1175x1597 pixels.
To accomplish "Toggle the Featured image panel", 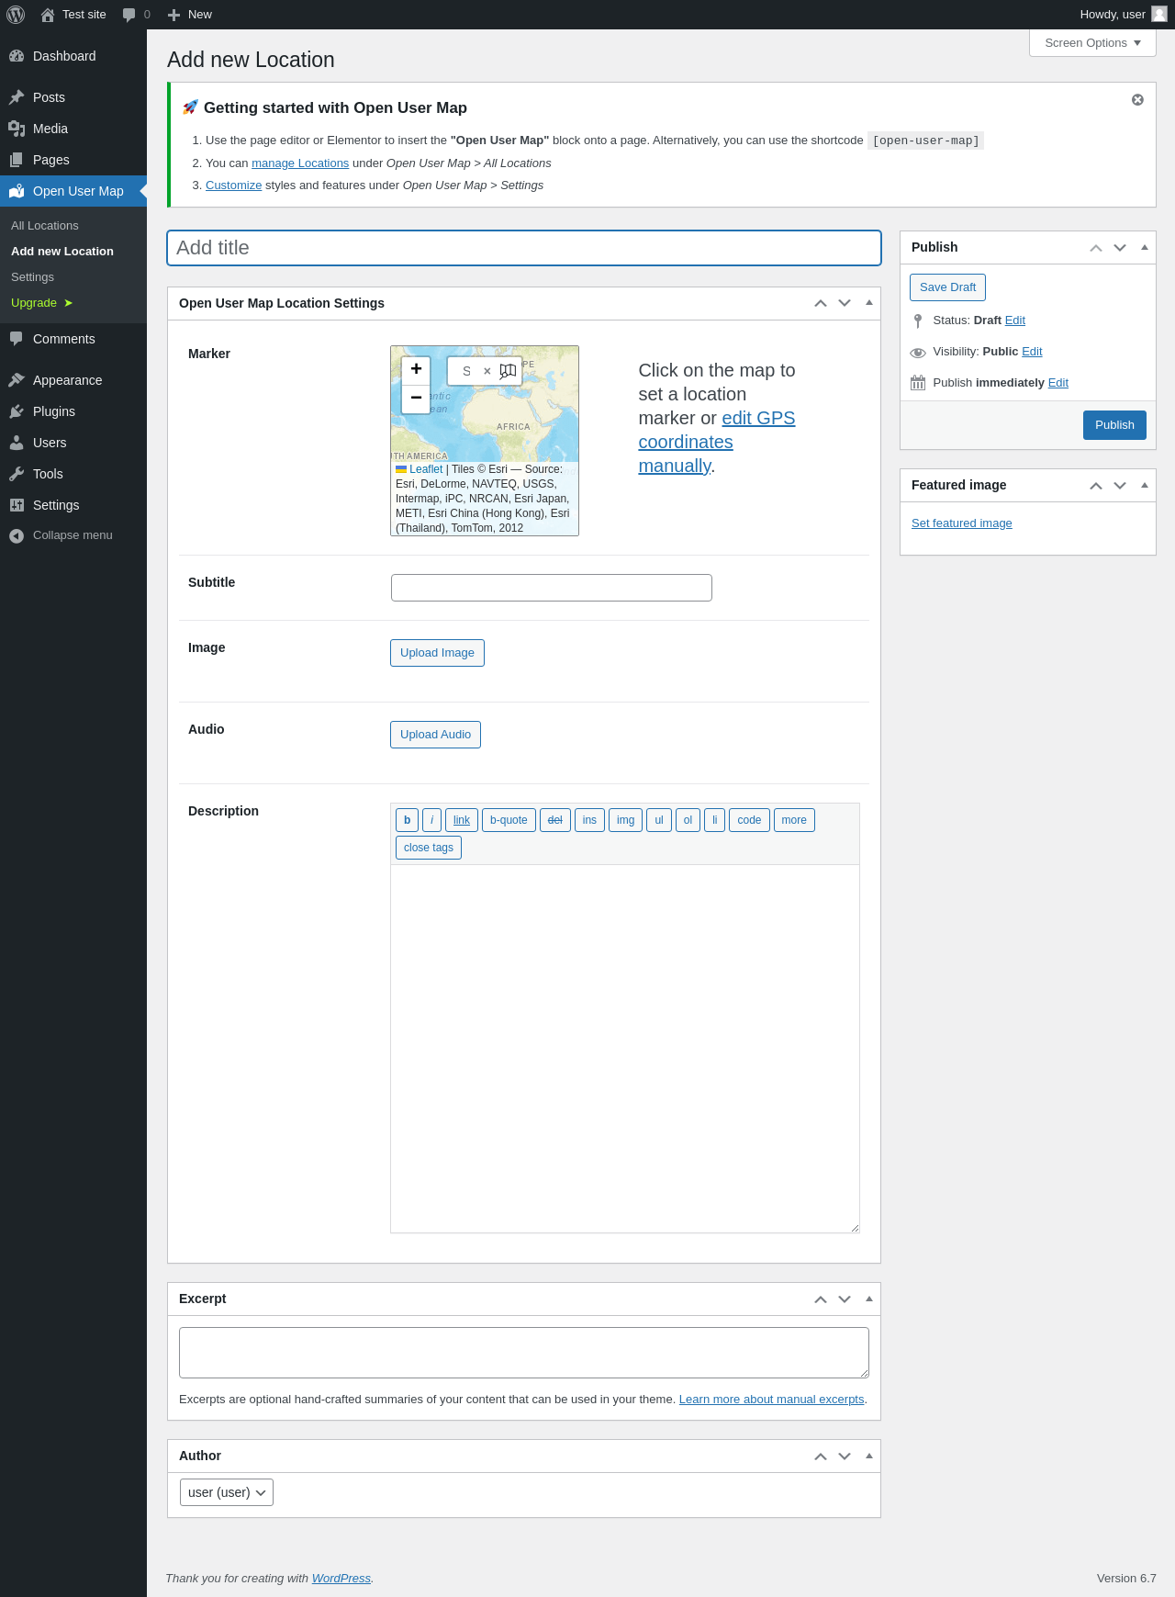I will [x=1144, y=485].
